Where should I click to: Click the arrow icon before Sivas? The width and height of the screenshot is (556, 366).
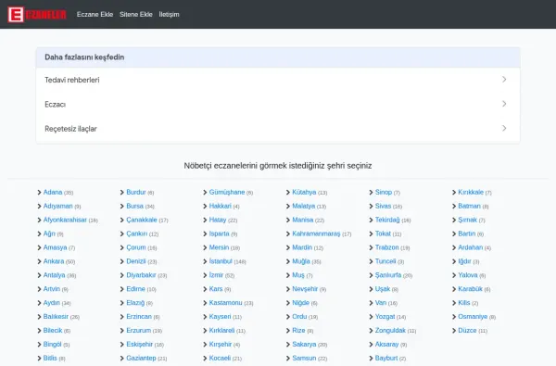(x=372, y=207)
